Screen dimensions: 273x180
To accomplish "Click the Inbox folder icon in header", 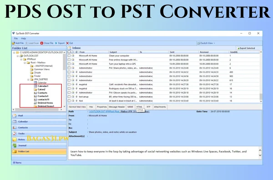I will click(x=70, y=48).
